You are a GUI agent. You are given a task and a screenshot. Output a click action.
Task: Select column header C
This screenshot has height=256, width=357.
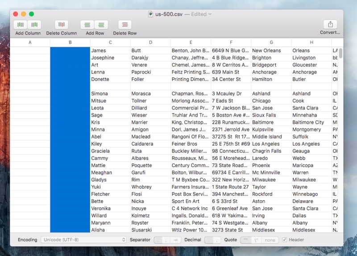pyautogui.click(x=110, y=42)
